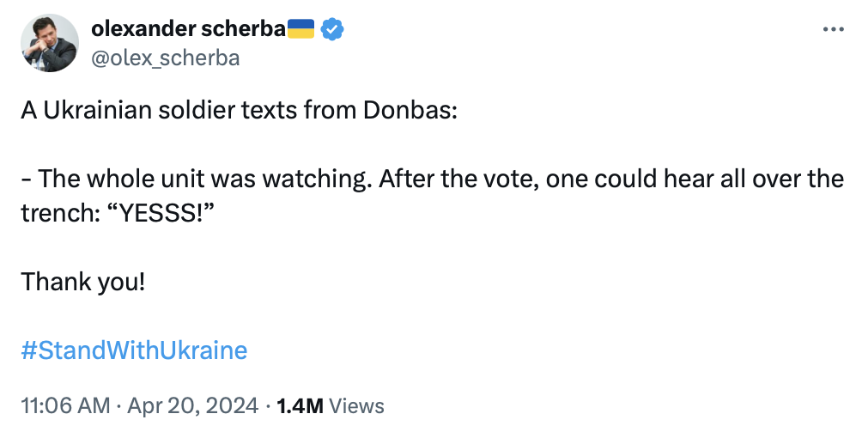
Task: Open the @olex_scherba handle link
Action: click(165, 57)
